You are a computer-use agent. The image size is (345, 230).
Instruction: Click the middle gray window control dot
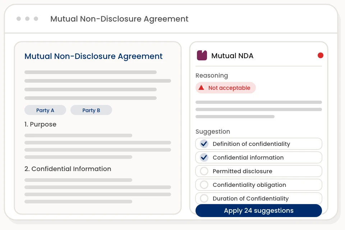pos(27,19)
